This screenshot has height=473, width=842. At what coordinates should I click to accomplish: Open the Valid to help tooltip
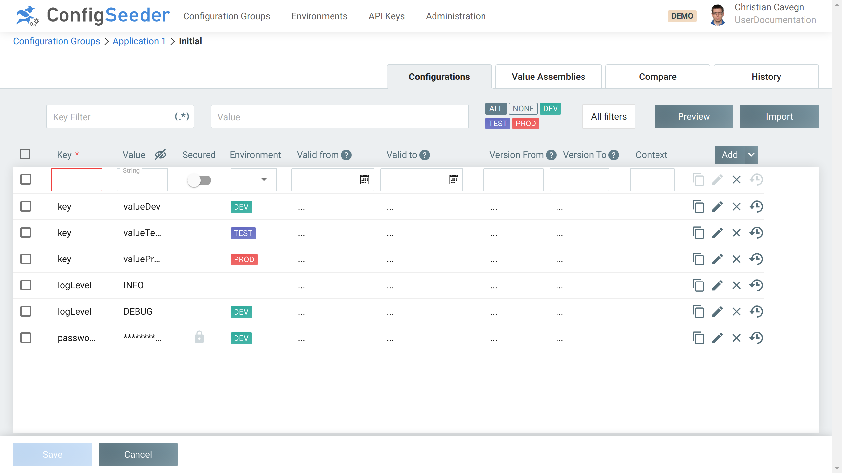point(425,155)
